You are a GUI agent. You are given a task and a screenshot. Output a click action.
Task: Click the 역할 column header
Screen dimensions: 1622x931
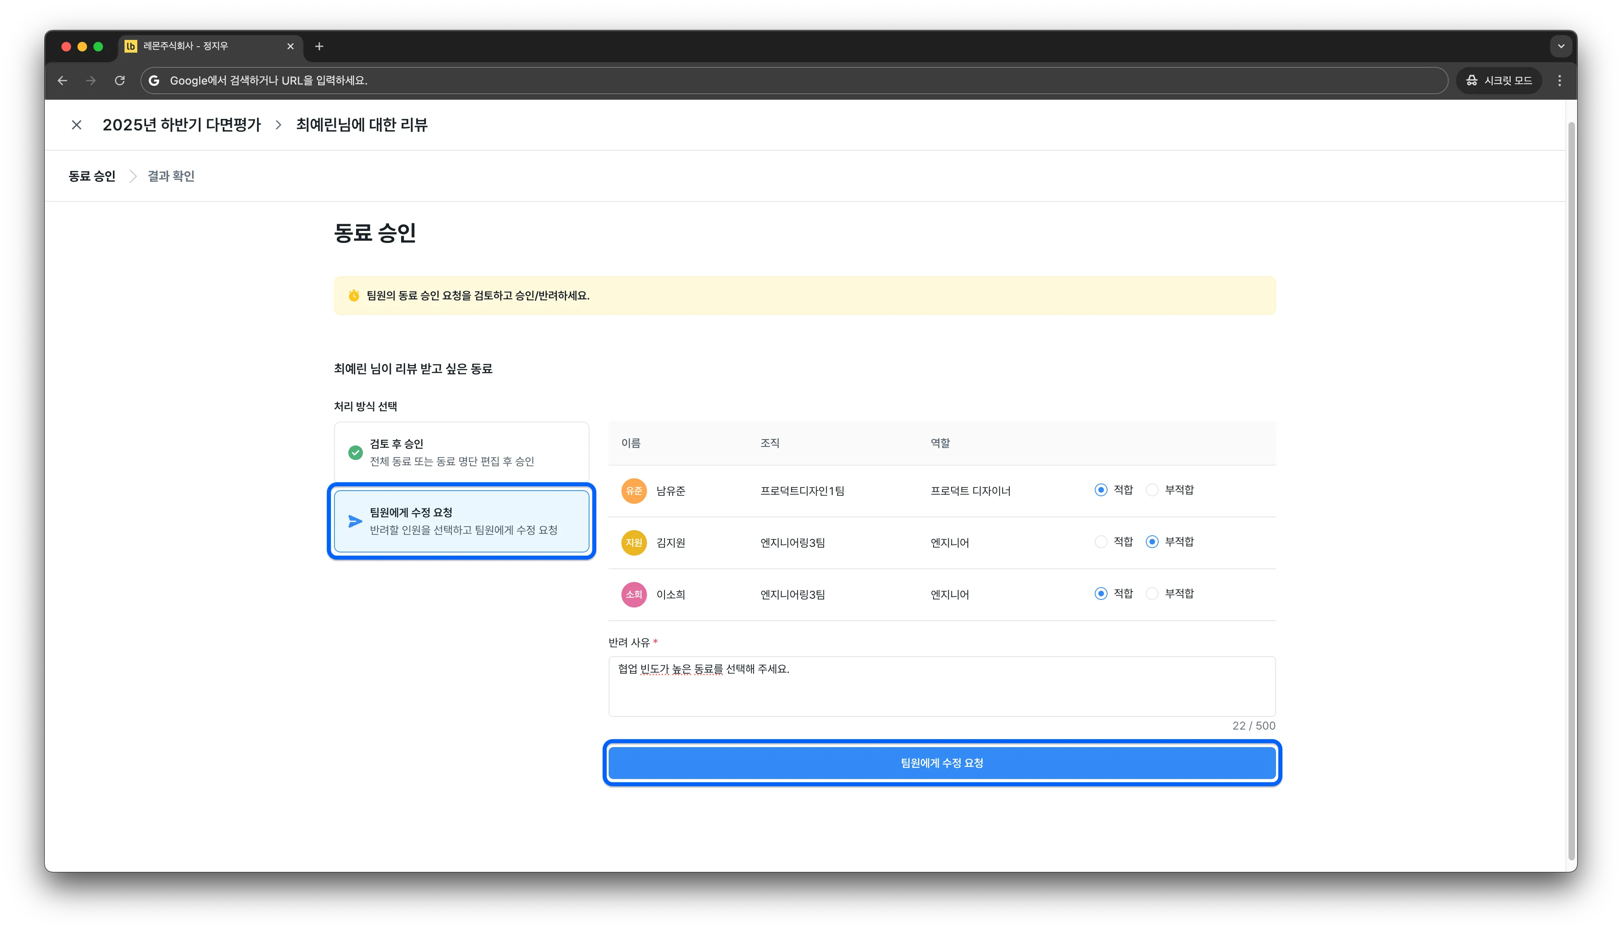coord(940,443)
